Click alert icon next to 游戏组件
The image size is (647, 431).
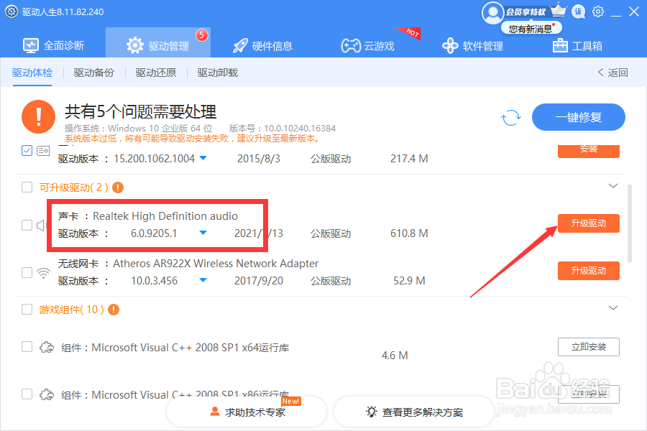114,310
